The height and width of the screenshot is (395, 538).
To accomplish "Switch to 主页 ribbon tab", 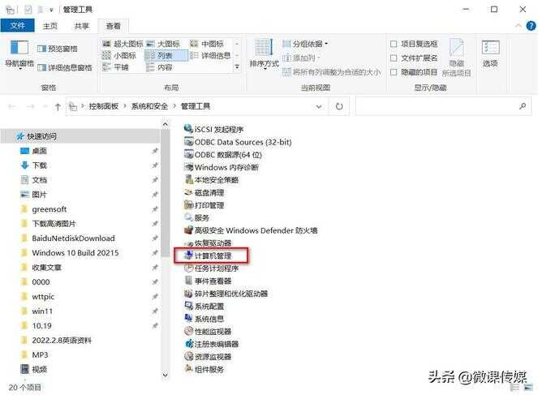I will click(50, 26).
